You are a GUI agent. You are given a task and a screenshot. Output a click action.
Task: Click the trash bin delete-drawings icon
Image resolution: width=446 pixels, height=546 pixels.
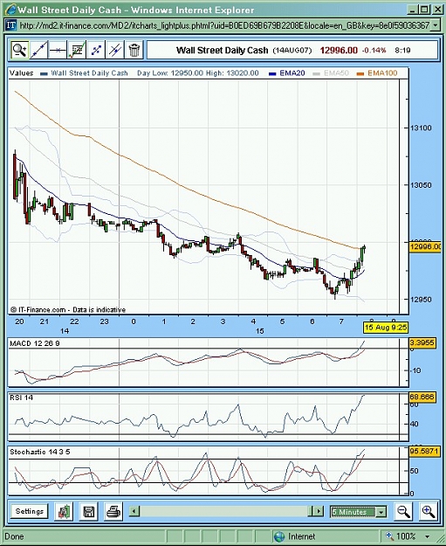(134, 50)
